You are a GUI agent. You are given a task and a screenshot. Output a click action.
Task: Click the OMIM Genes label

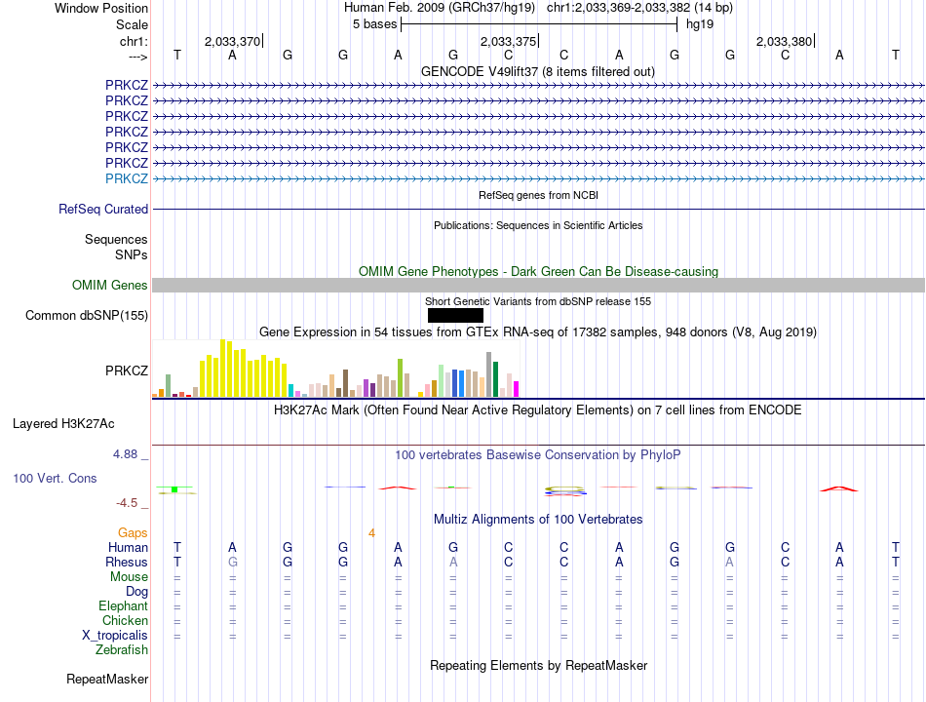pyautogui.click(x=110, y=286)
